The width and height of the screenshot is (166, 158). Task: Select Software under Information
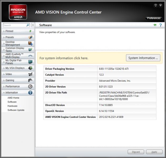(x=12, y=102)
